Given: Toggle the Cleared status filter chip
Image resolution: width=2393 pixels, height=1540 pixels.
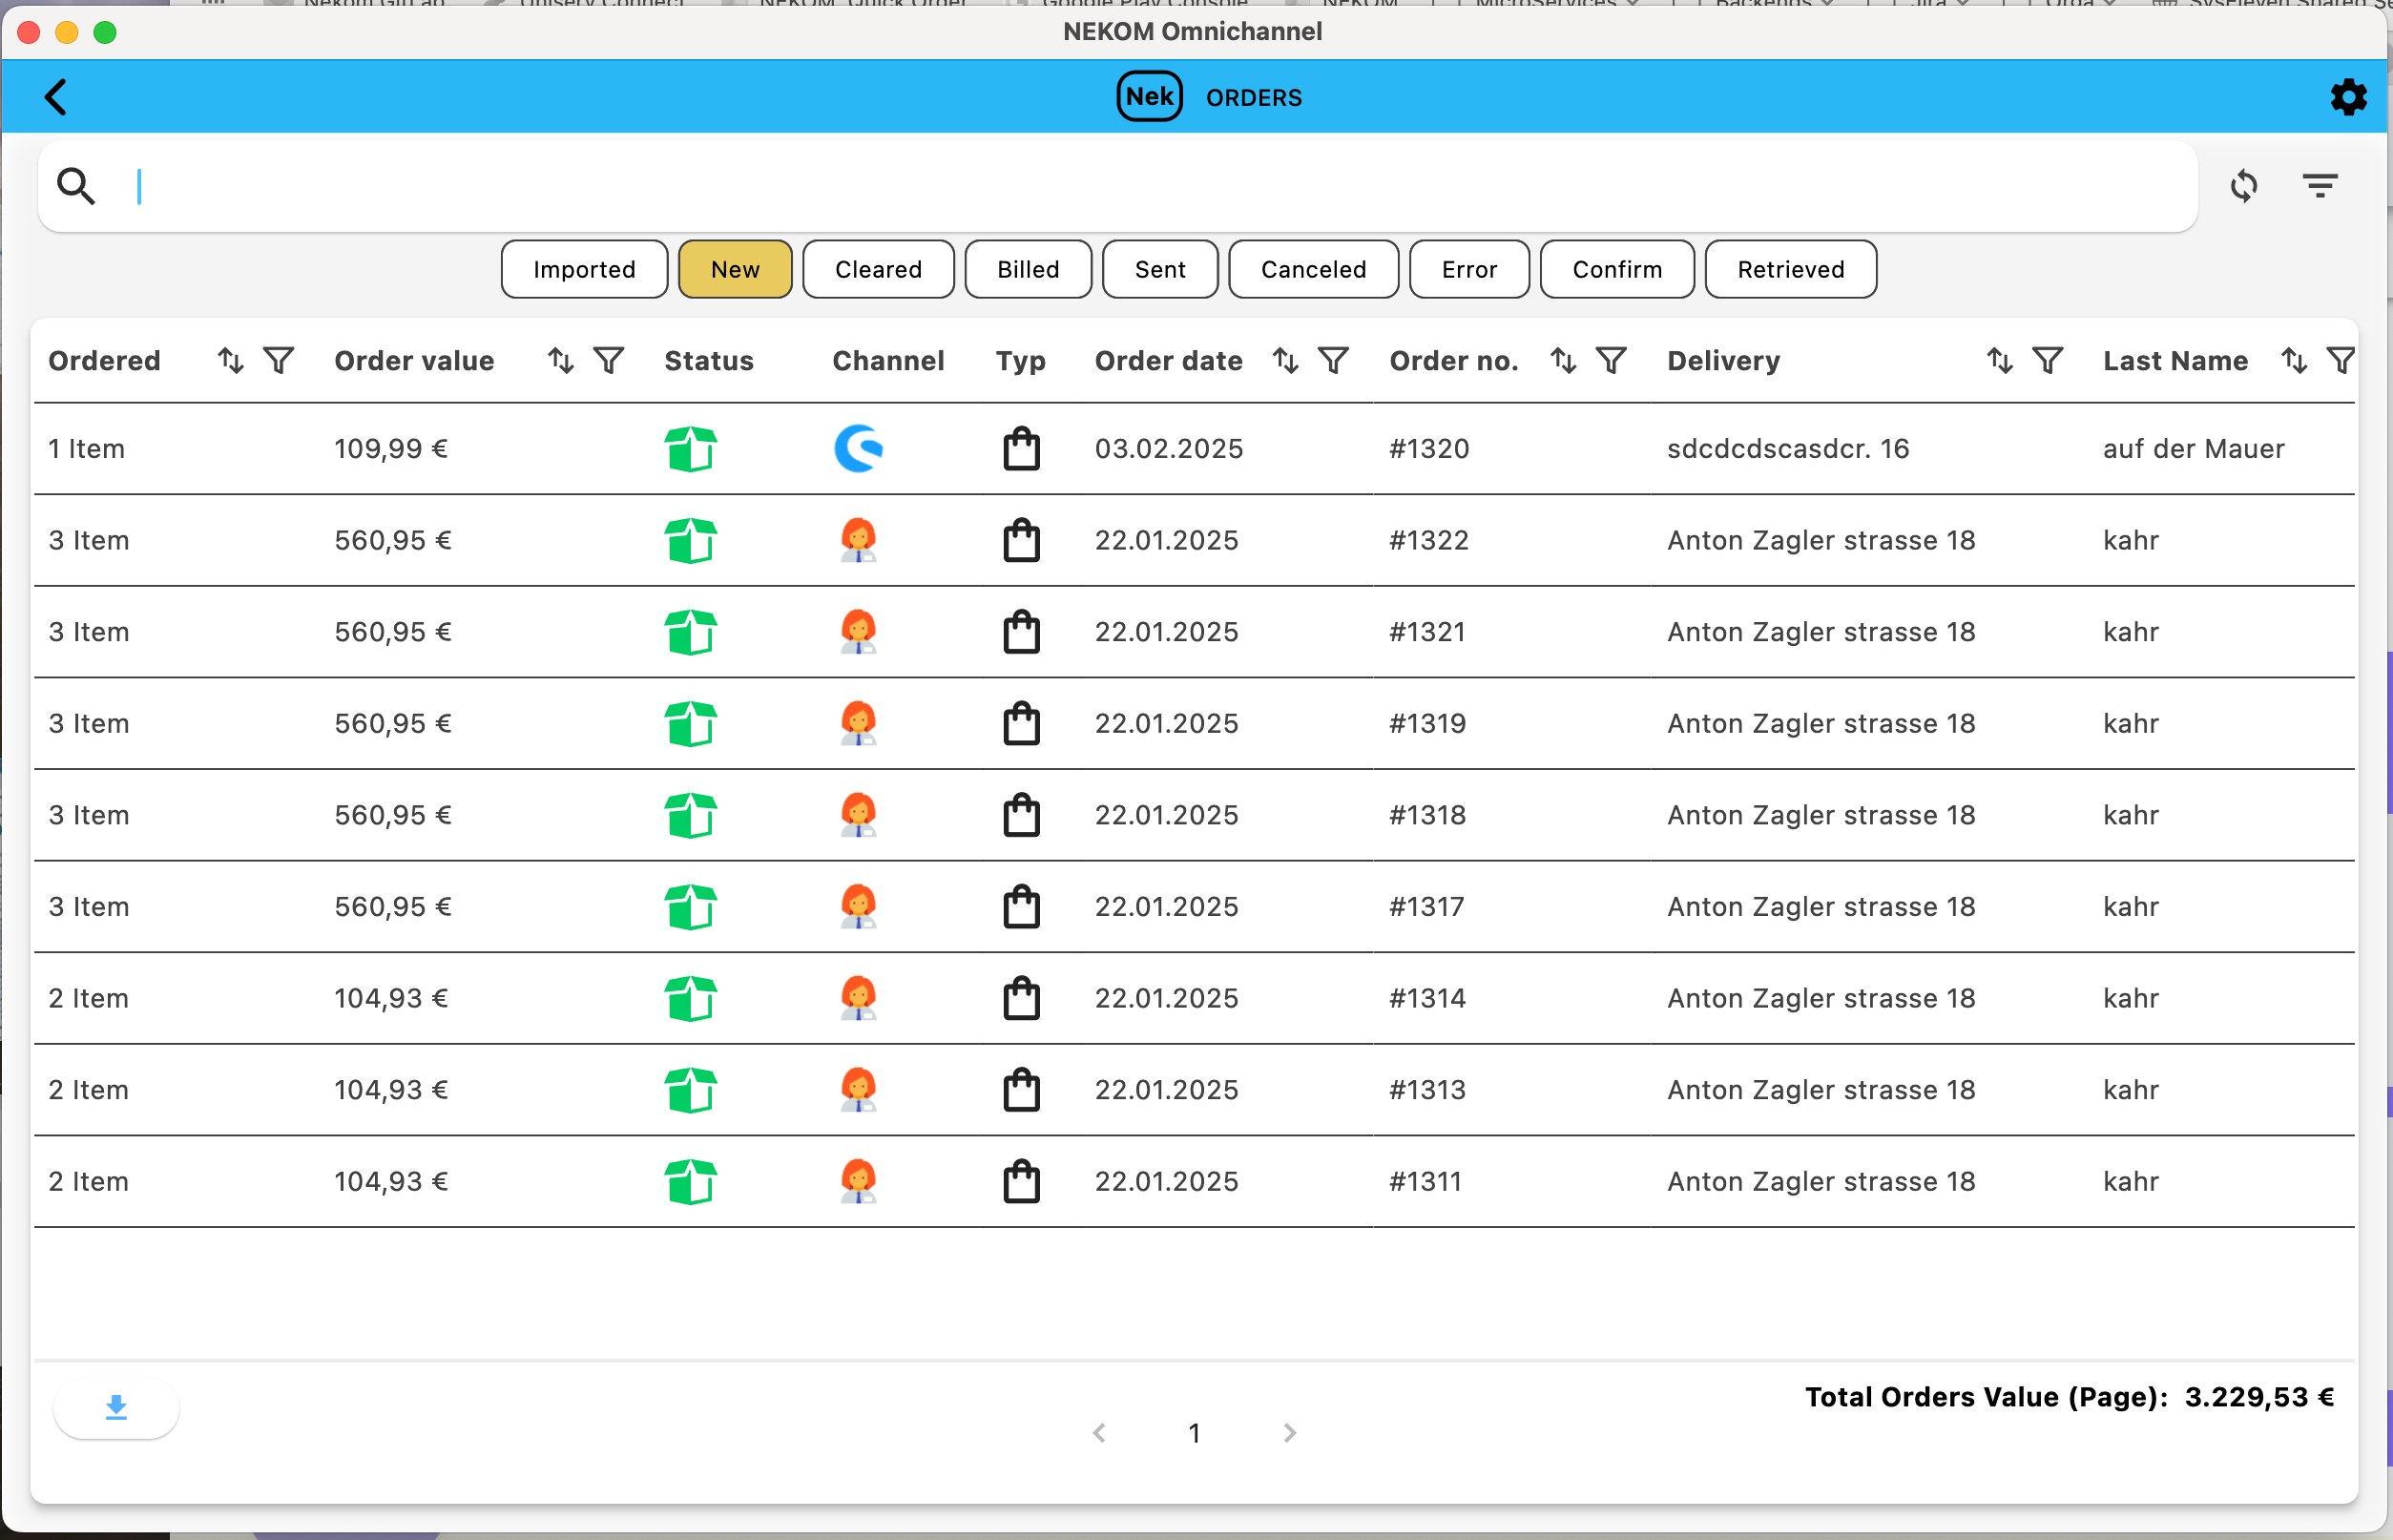Looking at the screenshot, I should point(878,269).
